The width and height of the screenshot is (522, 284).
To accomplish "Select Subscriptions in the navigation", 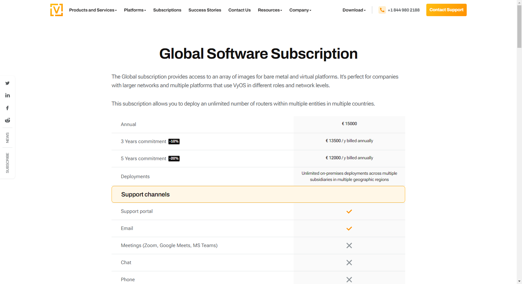I will [167, 10].
